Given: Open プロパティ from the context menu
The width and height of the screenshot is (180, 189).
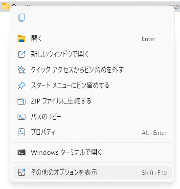Looking at the screenshot, I should pos(92,132).
